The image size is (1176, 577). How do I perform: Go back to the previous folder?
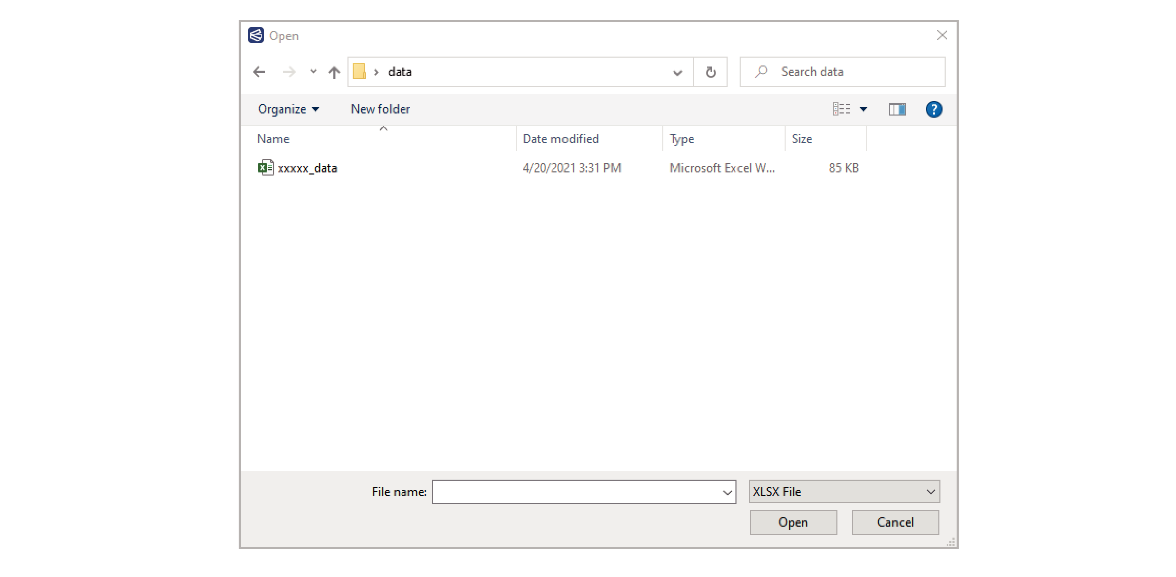coord(259,72)
